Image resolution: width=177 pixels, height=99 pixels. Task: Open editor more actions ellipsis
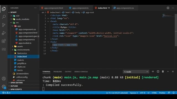pyautogui.click(x=173, y=8)
